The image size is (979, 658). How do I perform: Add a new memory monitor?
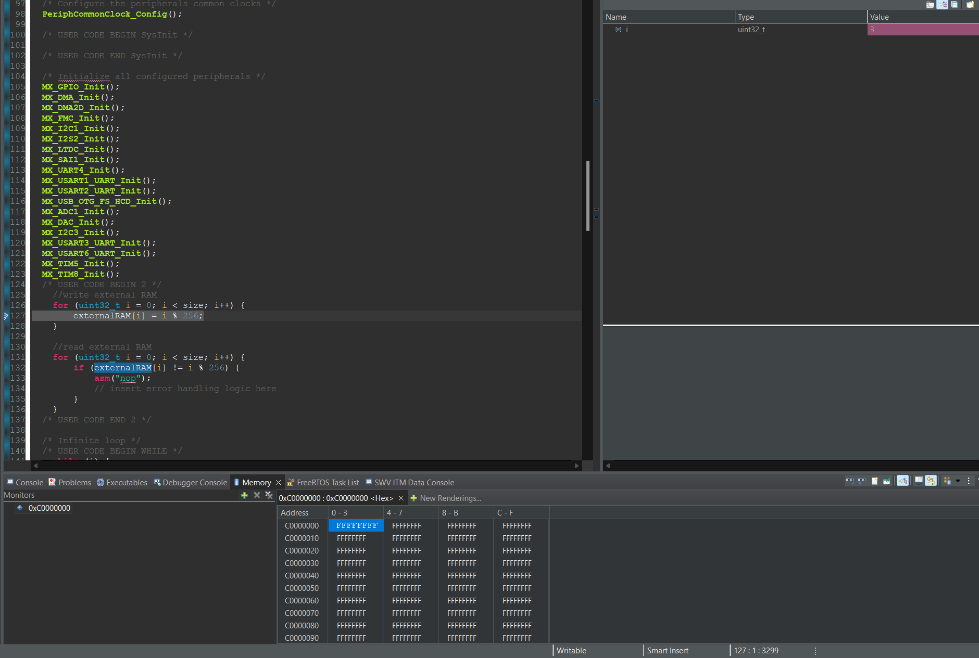[x=244, y=495]
